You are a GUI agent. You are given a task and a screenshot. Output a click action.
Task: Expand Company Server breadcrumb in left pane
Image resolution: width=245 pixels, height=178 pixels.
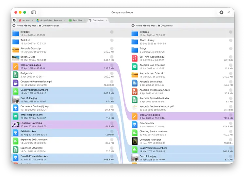(x=50, y=26)
